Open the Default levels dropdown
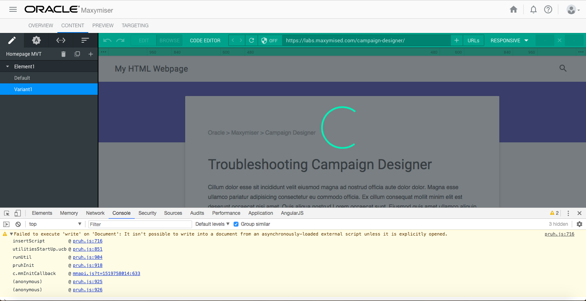 pyautogui.click(x=212, y=224)
